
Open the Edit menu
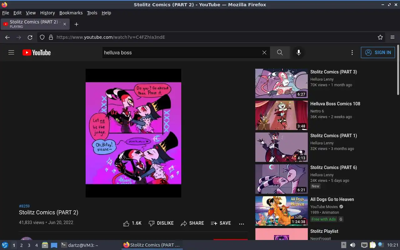tap(17, 13)
